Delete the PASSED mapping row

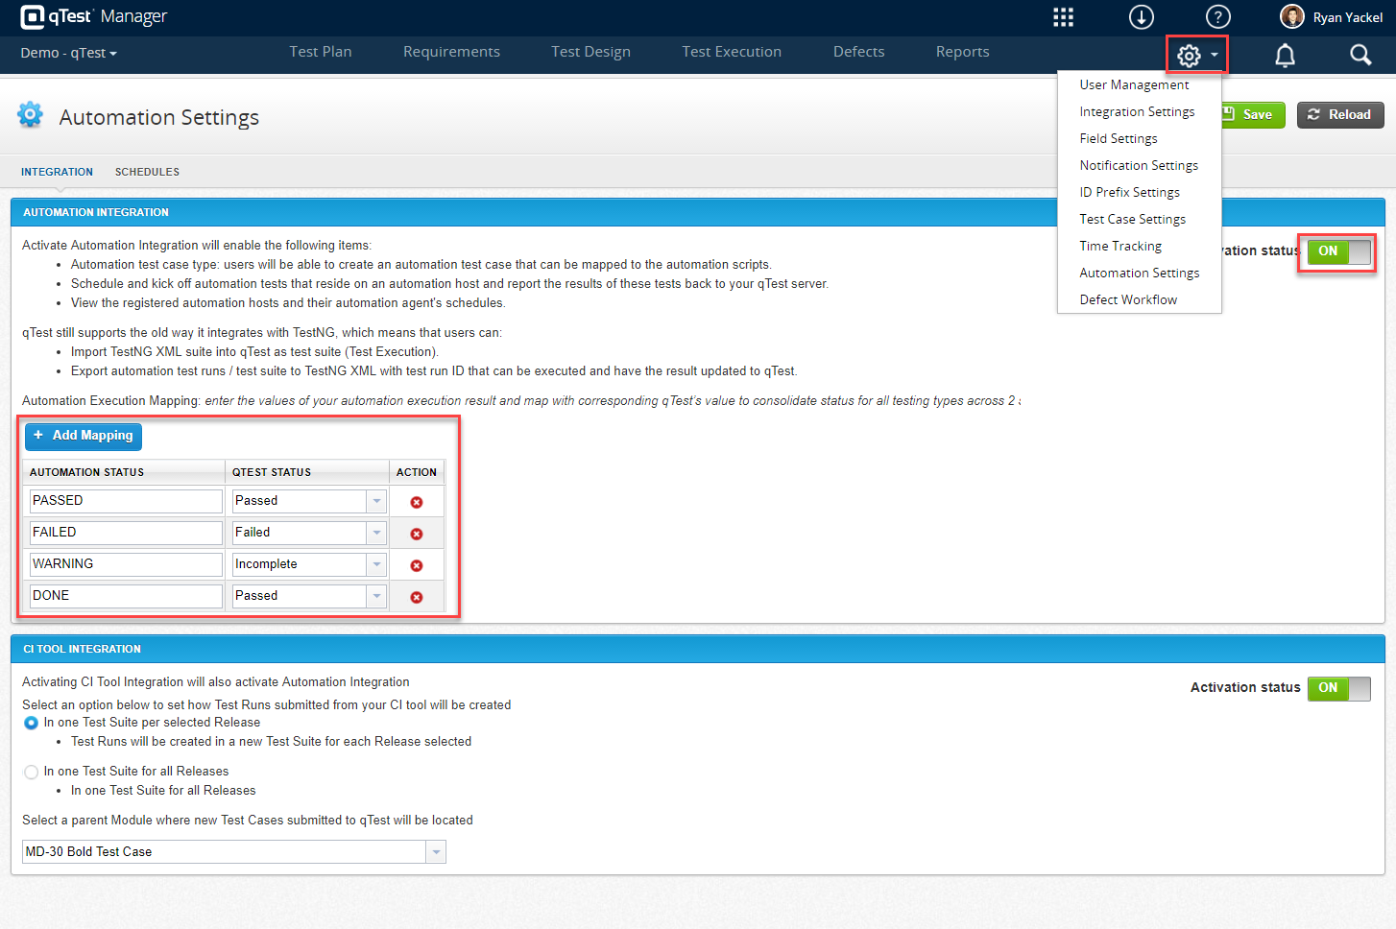(417, 502)
